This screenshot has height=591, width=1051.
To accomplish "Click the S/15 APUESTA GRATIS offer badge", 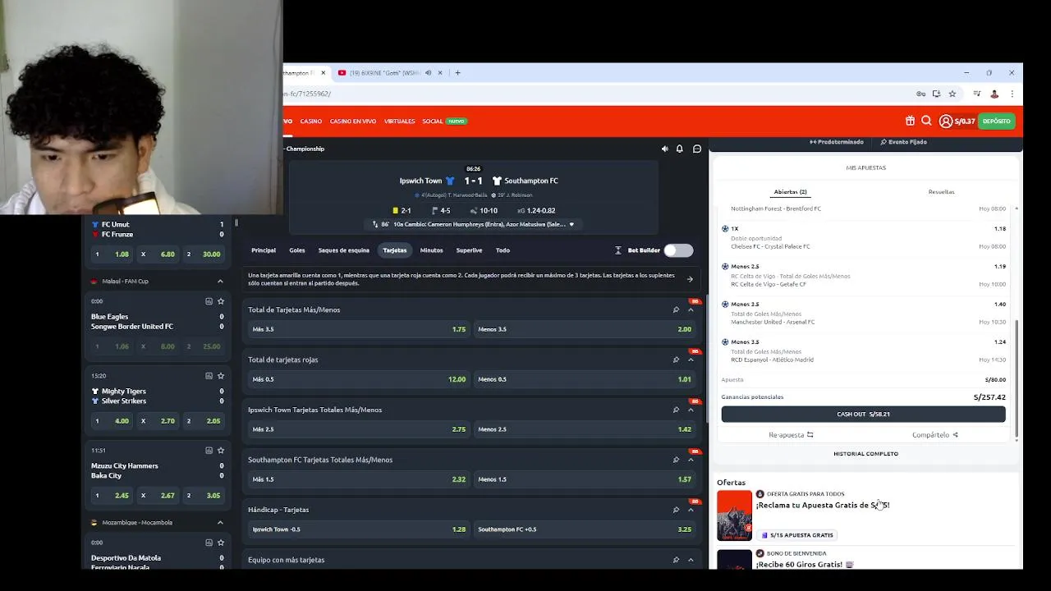I will [x=797, y=535].
